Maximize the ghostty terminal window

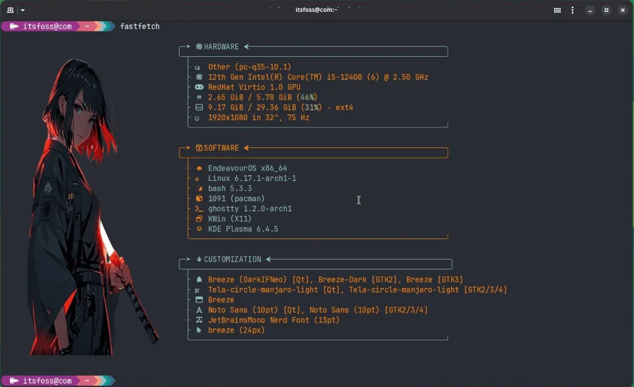[x=606, y=10]
